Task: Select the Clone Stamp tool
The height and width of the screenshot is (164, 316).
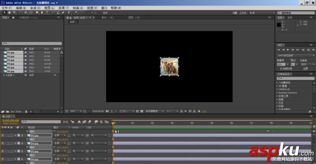Action: pos(58,13)
